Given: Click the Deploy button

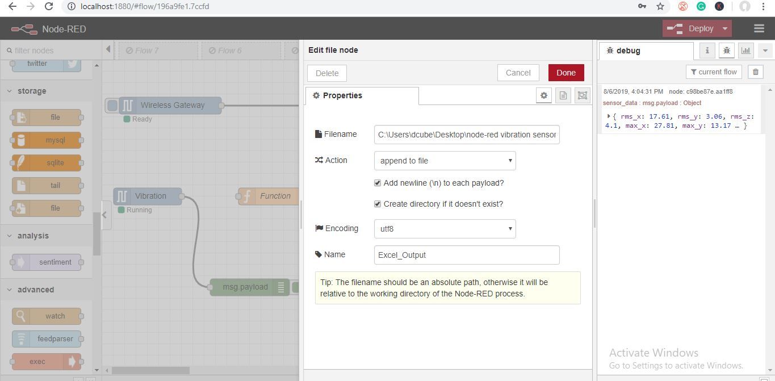Looking at the screenshot, I should pos(692,28).
